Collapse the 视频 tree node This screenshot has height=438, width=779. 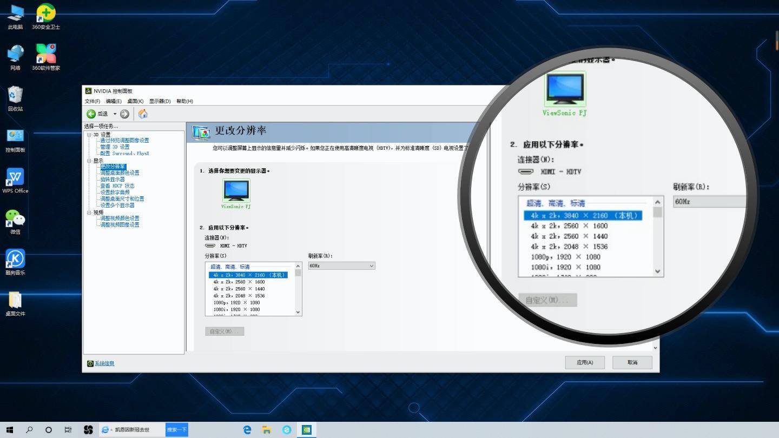point(88,211)
